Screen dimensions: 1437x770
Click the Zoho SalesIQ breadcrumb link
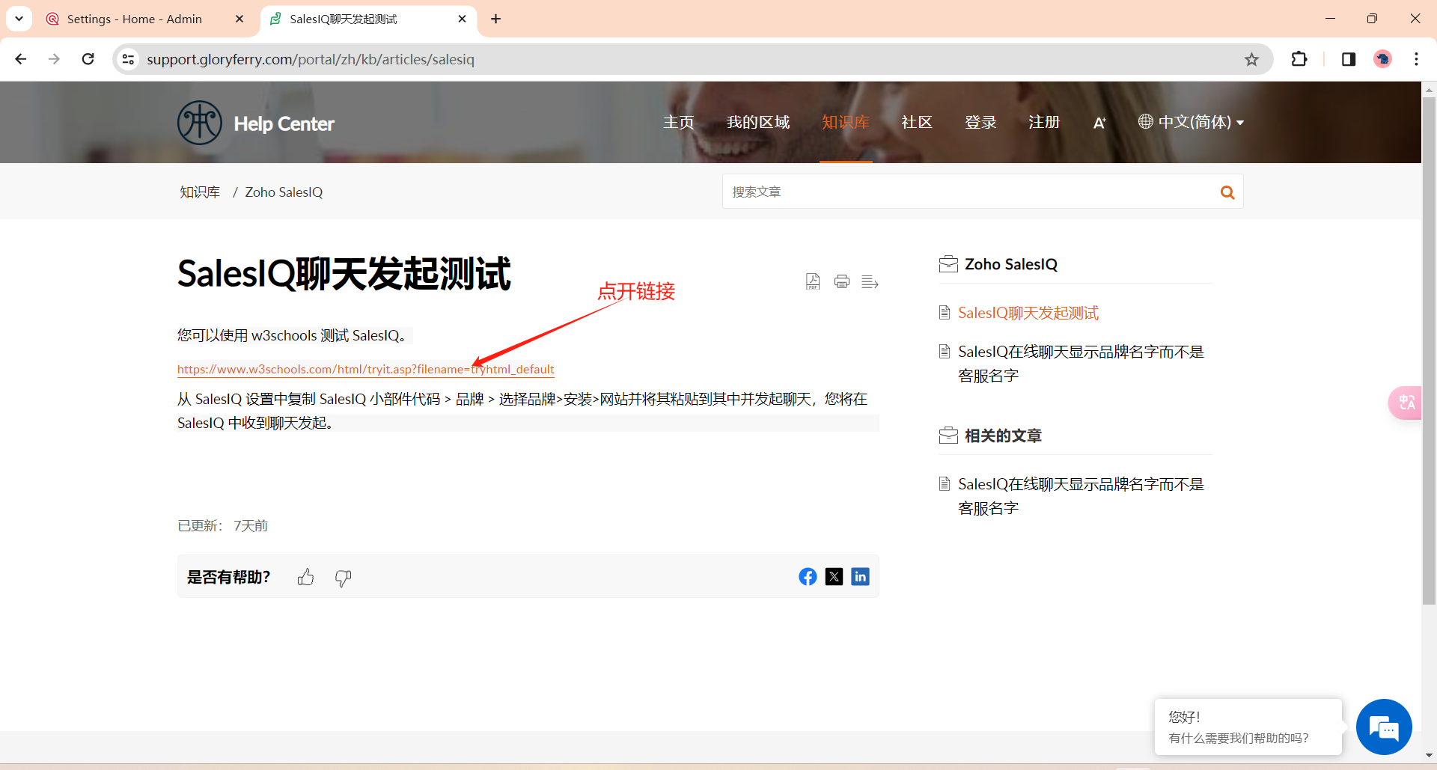(284, 192)
